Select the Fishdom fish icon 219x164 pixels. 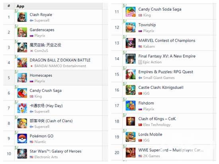coord(131,106)
